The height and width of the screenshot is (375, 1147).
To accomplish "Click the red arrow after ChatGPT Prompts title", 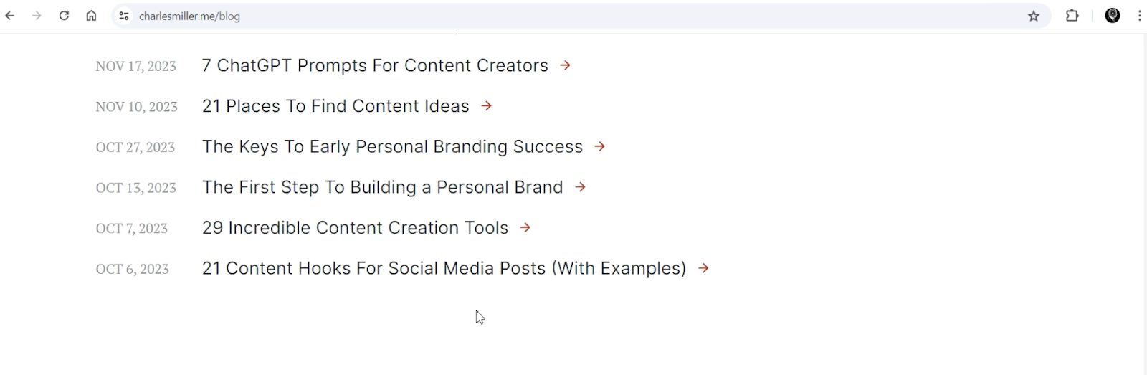I will click(566, 65).
